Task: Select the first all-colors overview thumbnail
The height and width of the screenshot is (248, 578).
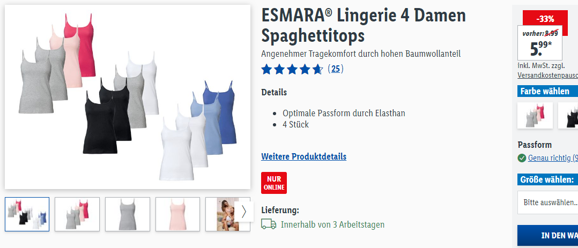Action: pos(27,214)
